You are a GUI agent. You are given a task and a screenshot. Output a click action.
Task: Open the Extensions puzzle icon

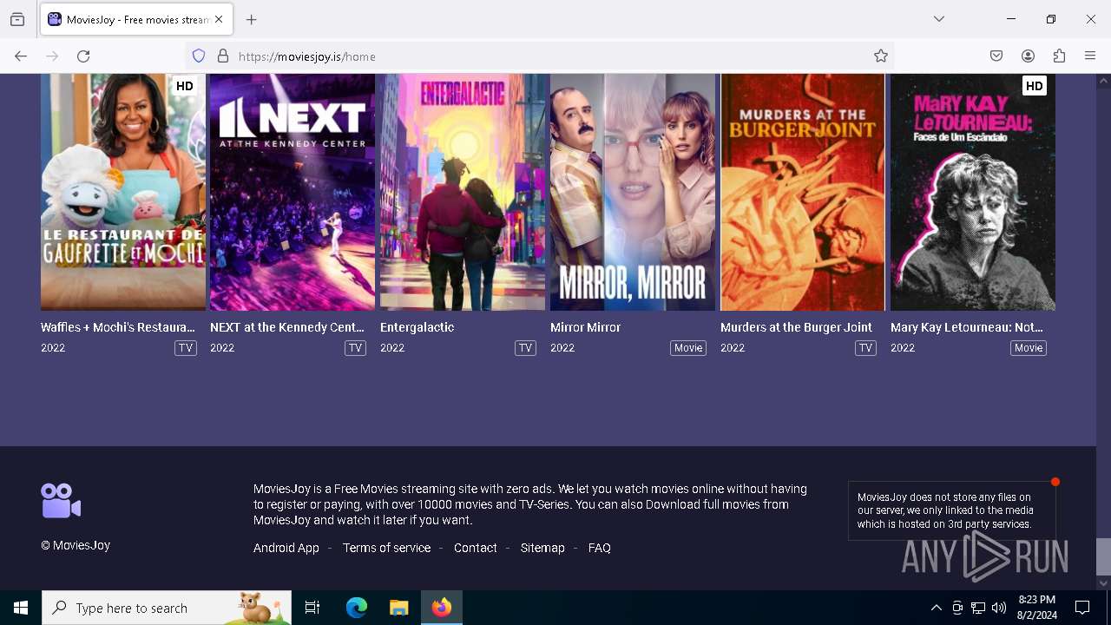[1059, 56]
